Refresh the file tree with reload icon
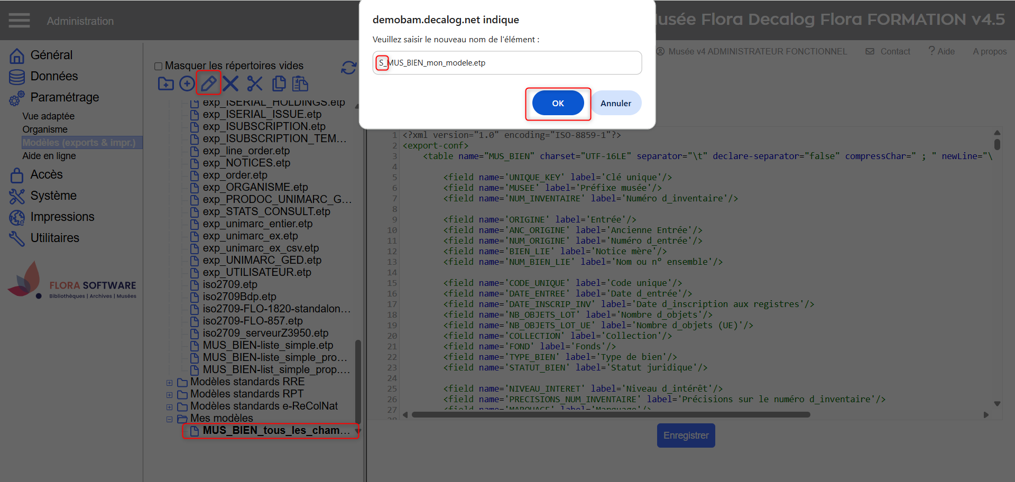Image resolution: width=1015 pixels, height=482 pixels. coord(348,68)
